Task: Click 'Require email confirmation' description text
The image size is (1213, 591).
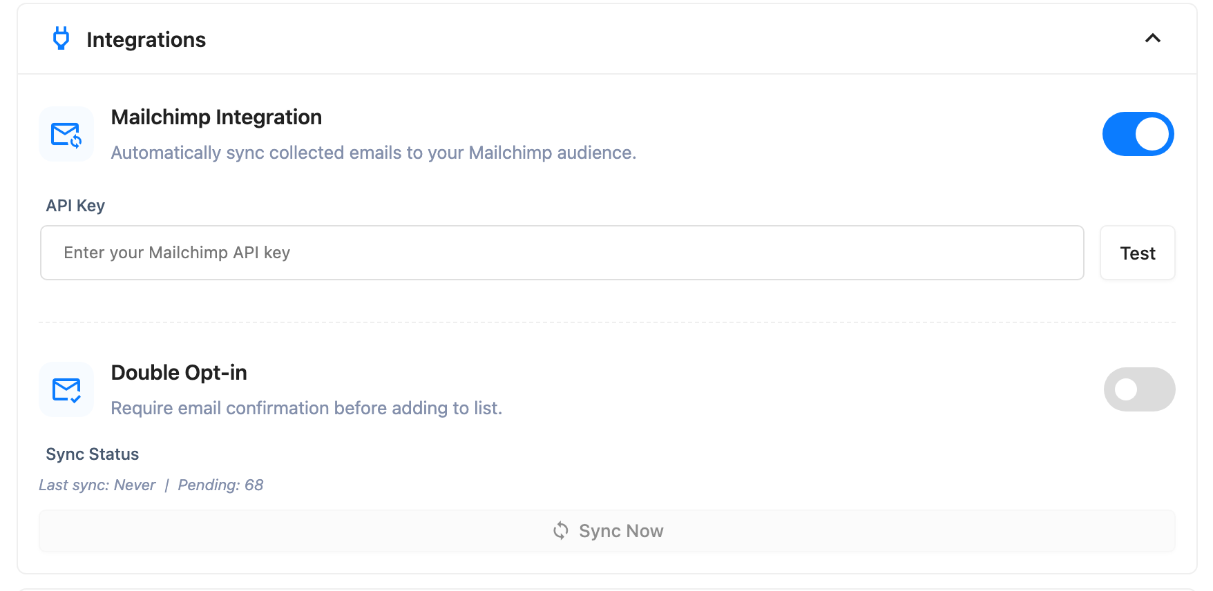Action: coord(306,408)
